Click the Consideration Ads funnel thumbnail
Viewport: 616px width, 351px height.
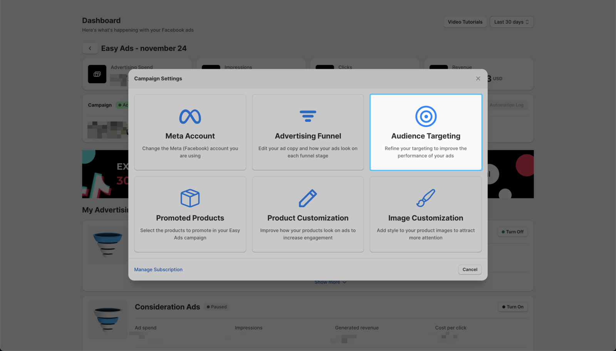[107, 319]
